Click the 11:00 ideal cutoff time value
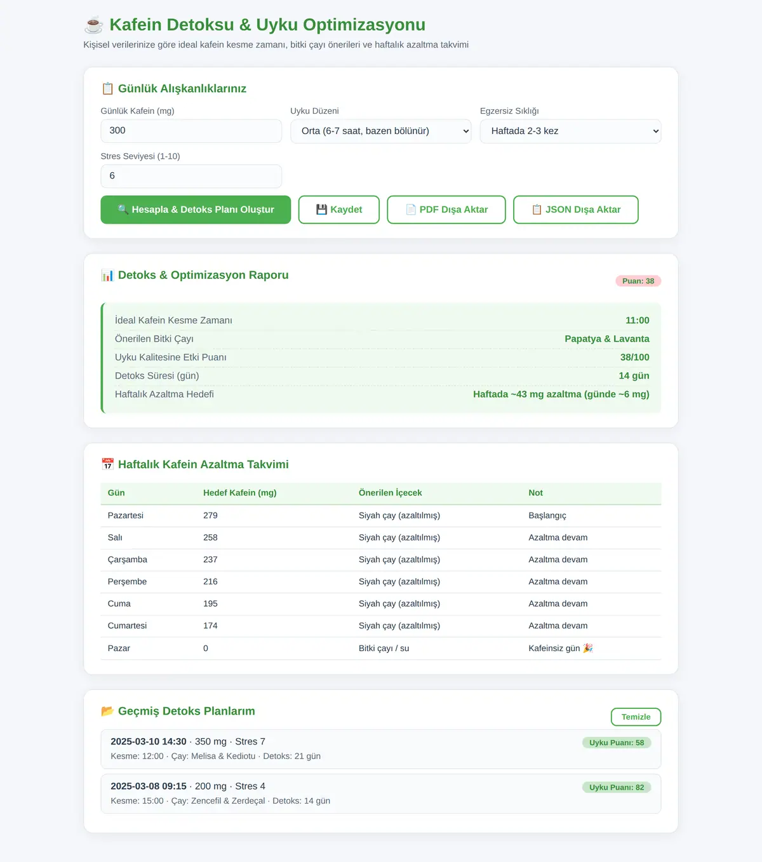The width and height of the screenshot is (762, 862). (638, 321)
